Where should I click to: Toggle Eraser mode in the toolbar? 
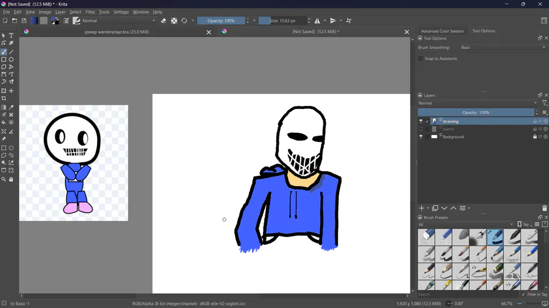[x=163, y=21]
